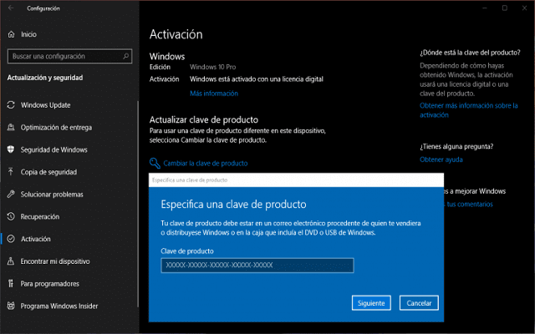Select Para programadores in sidebar
This screenshot has height=334, width=535.
click(48, 283)
